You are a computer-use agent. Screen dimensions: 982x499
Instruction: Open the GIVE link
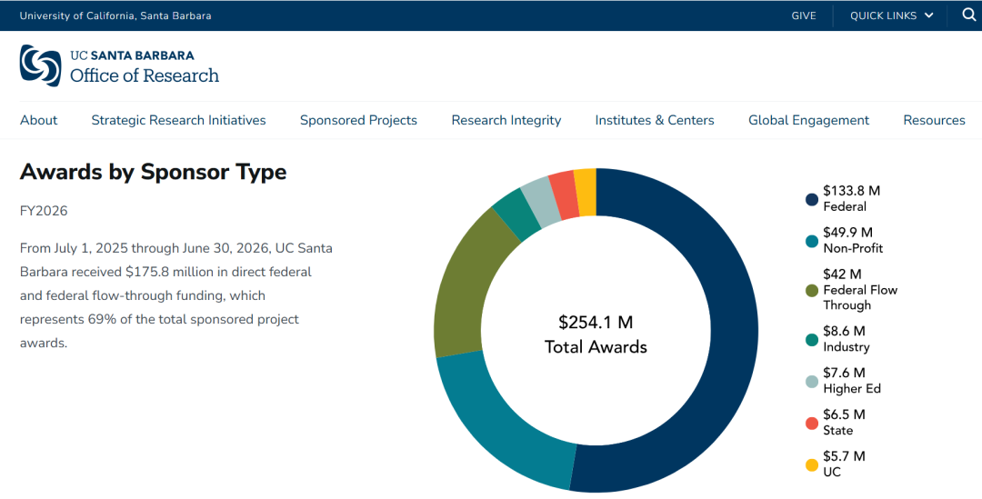tap(804, 15)
